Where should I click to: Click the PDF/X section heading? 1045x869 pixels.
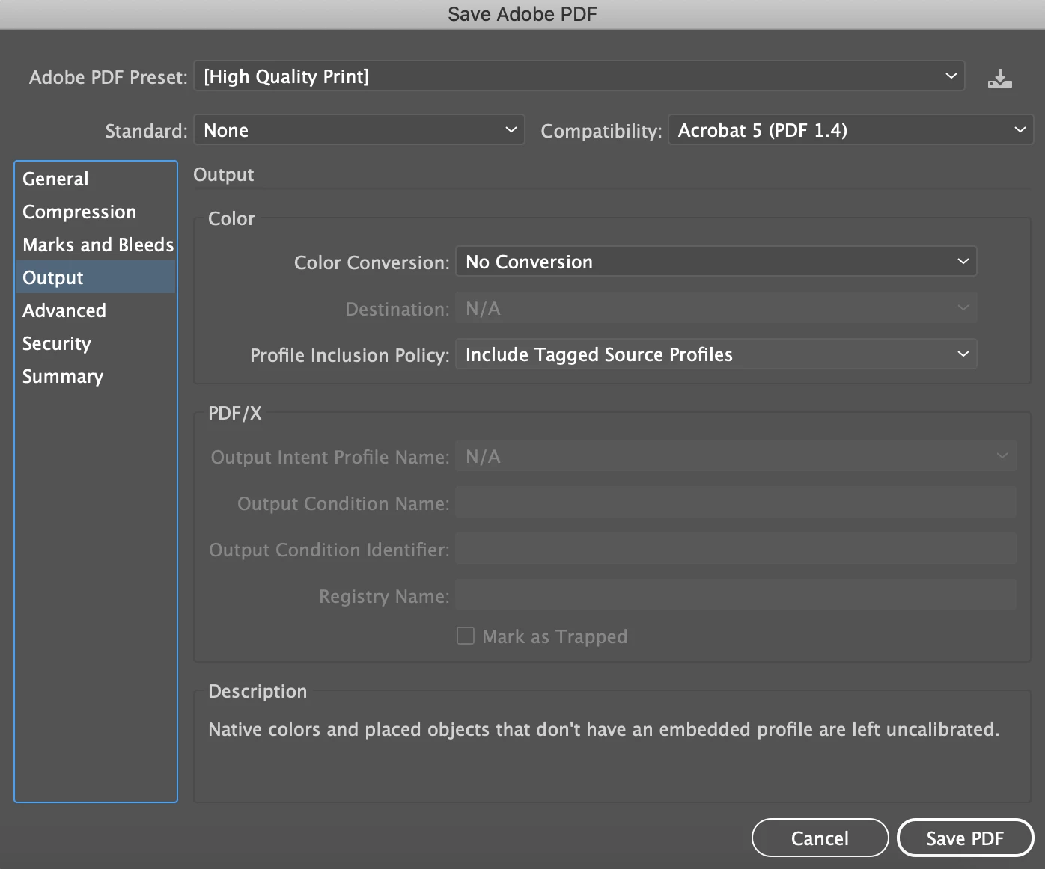point(235,413)
